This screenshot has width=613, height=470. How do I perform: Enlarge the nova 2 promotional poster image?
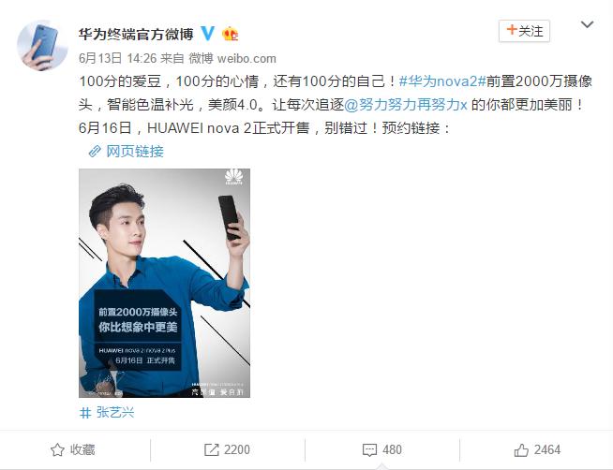(165, 283)
